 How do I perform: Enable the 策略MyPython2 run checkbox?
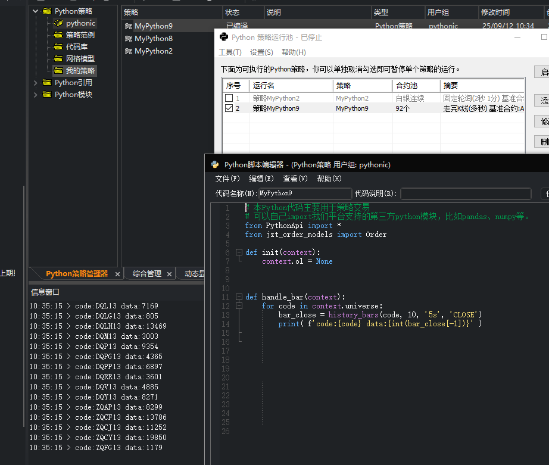pos(229,98)
